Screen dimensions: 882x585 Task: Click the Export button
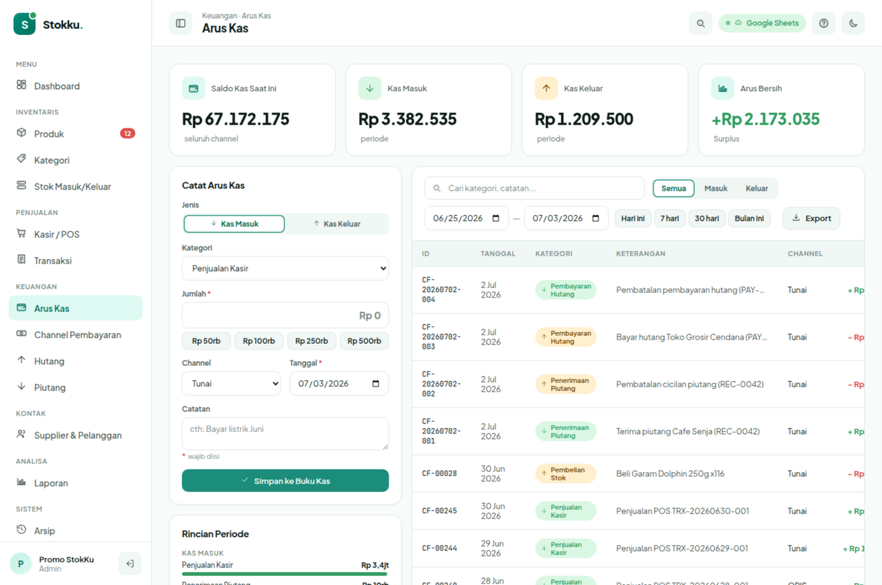812,218
